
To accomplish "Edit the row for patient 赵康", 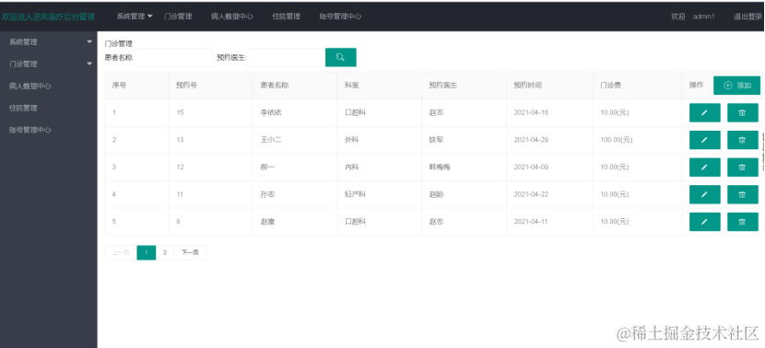I will [x=704, y=222].
